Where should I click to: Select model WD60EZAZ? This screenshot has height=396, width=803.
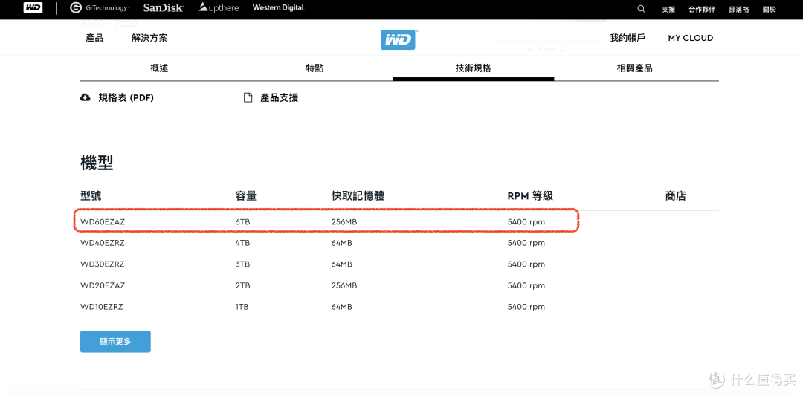tap(103, 223)
